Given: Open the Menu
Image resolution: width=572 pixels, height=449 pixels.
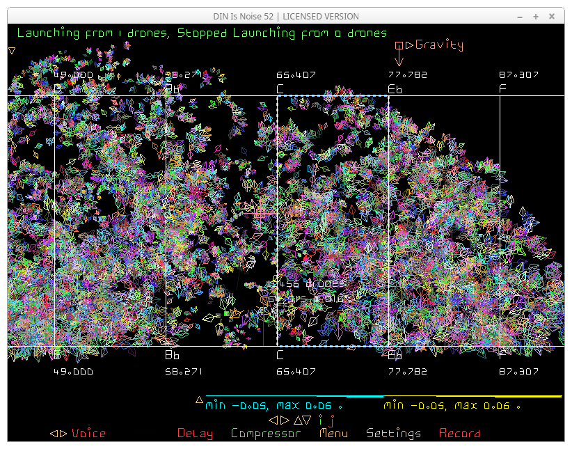Looking at the screenshot, I should pos(333,434).
